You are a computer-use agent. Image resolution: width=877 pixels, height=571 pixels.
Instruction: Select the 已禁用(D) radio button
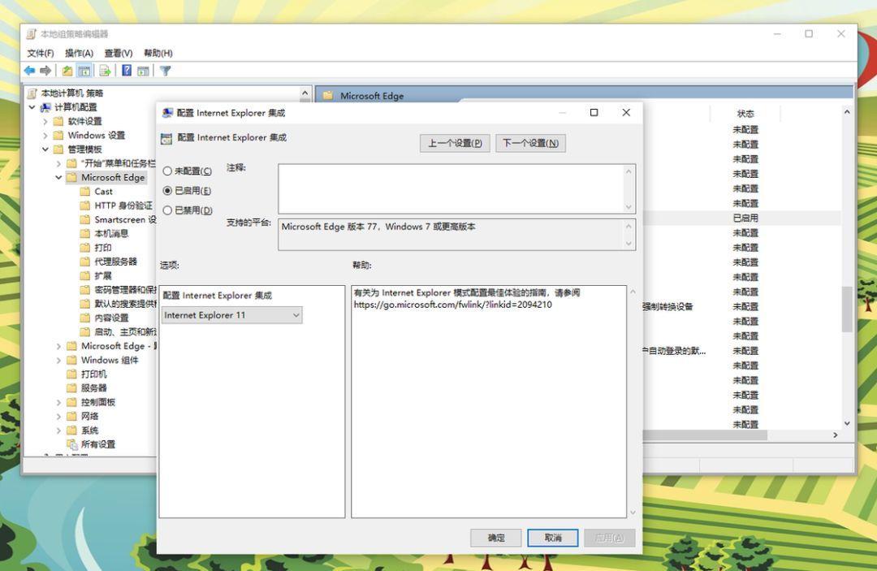click(x=167, y=211)
